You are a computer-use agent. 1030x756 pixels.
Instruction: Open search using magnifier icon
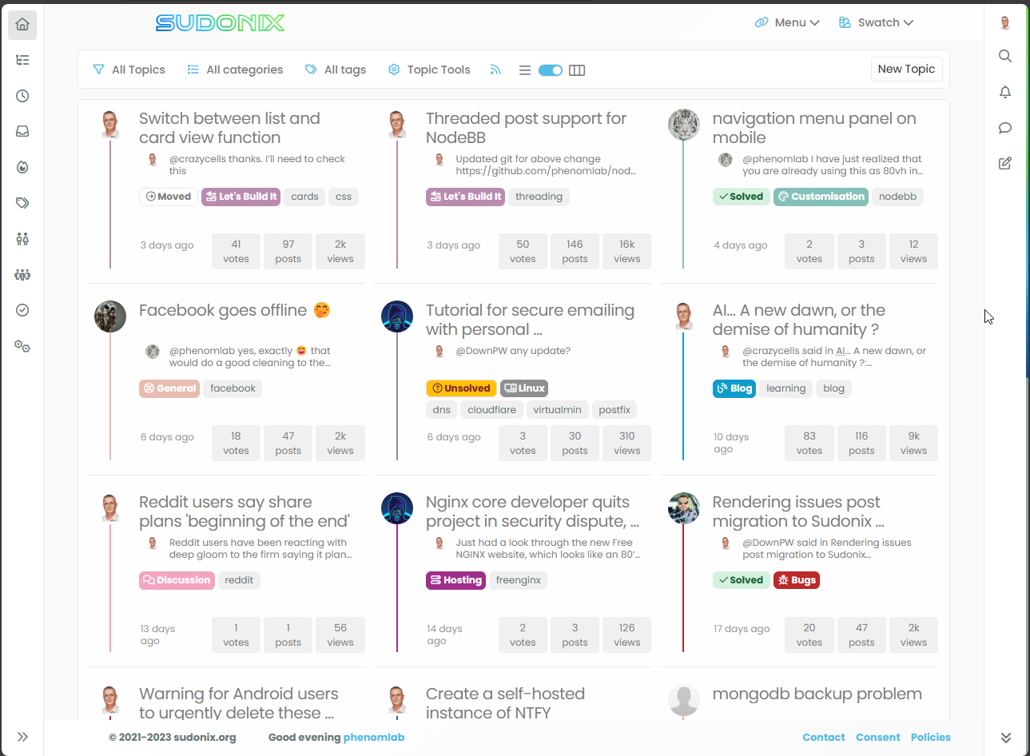1005,56
